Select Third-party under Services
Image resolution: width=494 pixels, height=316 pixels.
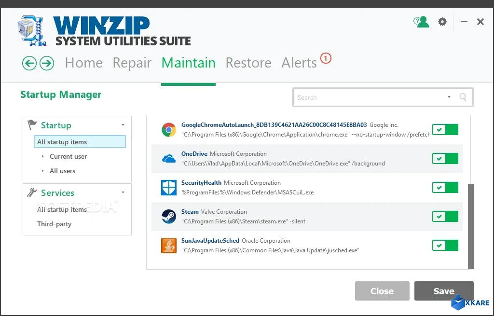point(54,224)
